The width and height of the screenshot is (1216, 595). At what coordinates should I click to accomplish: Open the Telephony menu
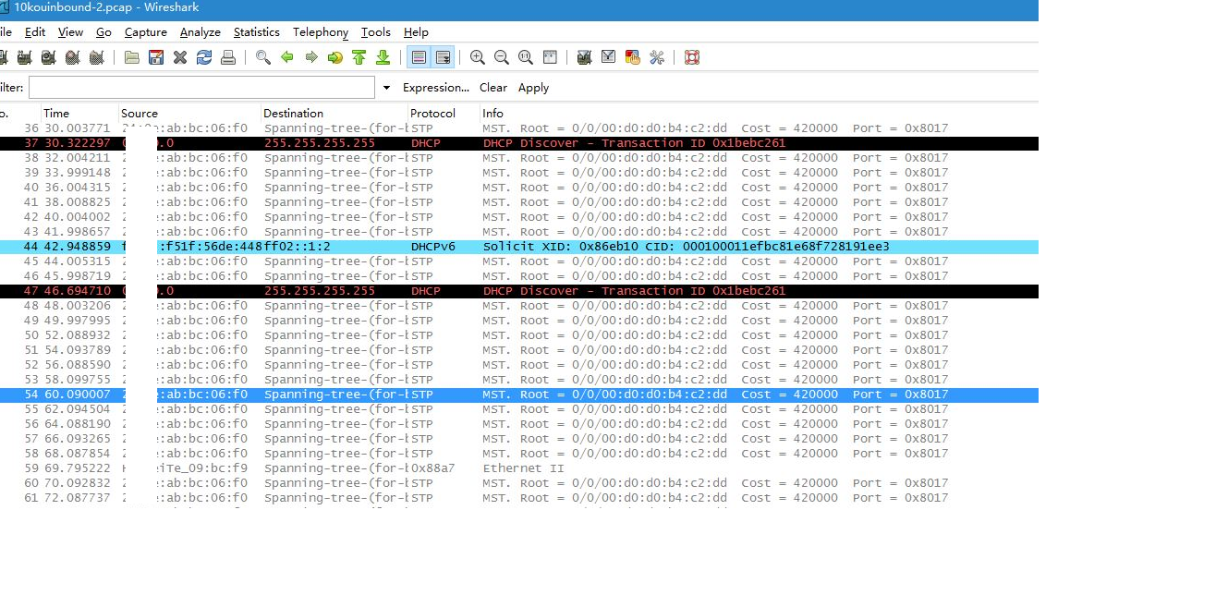(x=321, y=32)
